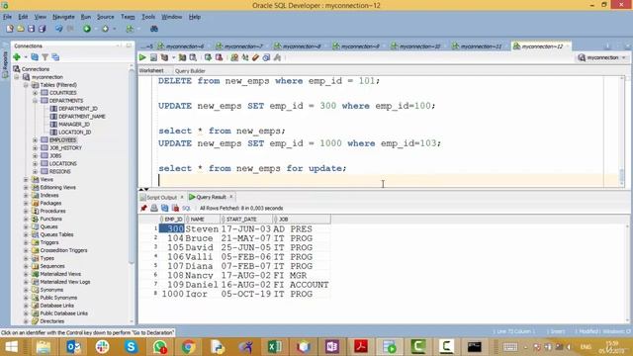Open Skype from the taskbar
Screen dimensions: 633x356
click(x=131, y=346)
